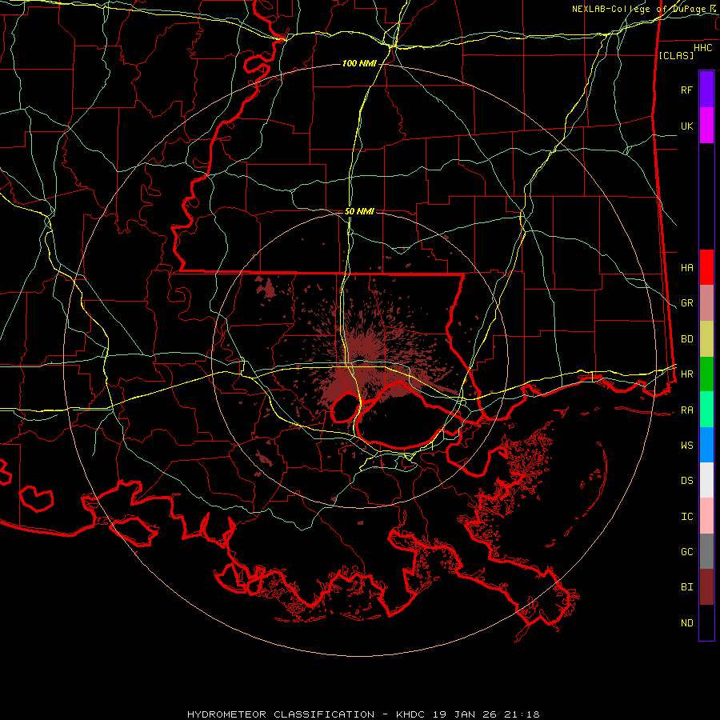Click the BI brown legend swatch
The width and height of the screenshot is (720, 720).
click(x=706, y=587)
